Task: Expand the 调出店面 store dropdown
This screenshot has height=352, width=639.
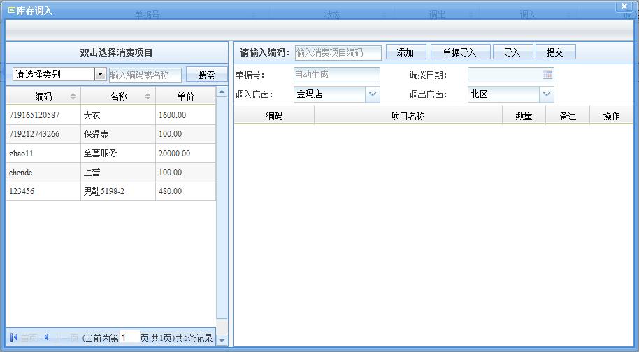Action: [x=547, y=94]
